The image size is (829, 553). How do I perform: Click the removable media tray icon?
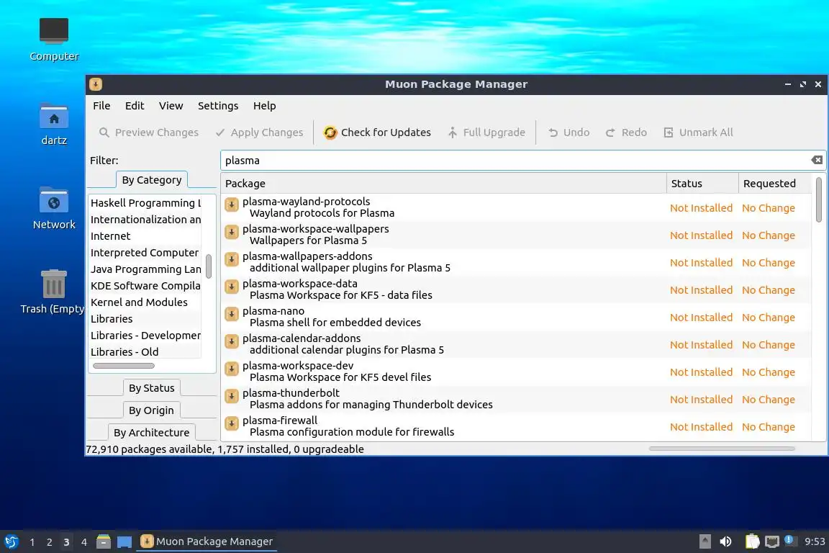705,541
